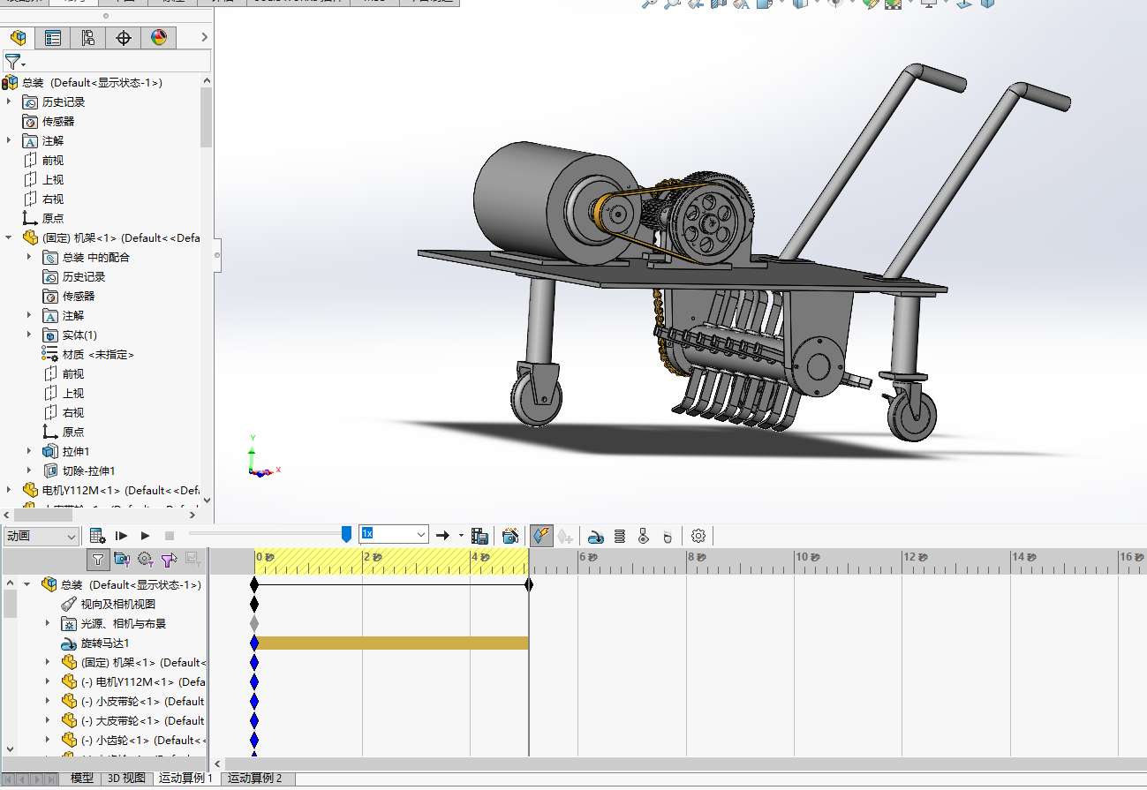Expand 光源、相机与布景 in motion tree

pos(48,624)
